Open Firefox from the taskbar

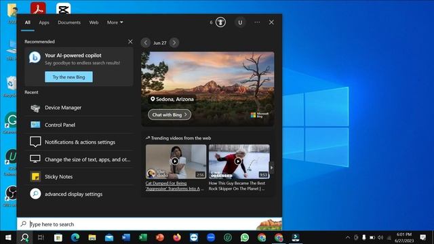pos(177,237)
